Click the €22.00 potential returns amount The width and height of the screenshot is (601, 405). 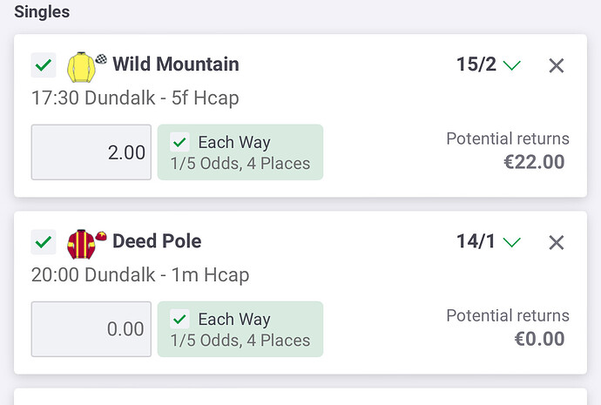(x=534, y=162)
